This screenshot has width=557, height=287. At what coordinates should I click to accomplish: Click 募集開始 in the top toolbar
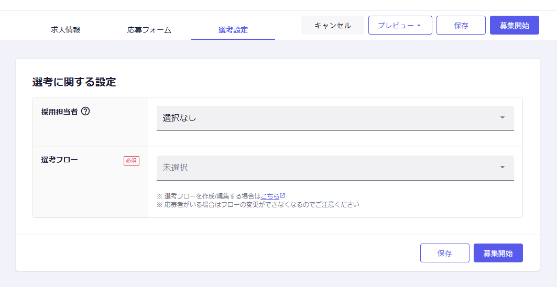(x=514, y=25)
